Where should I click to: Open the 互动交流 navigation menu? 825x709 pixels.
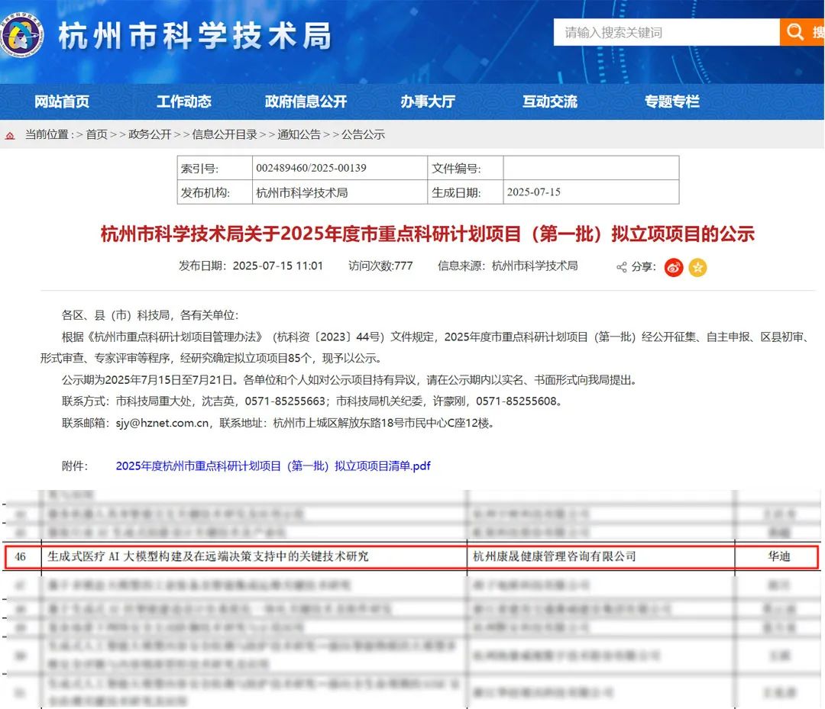[549, 101]
